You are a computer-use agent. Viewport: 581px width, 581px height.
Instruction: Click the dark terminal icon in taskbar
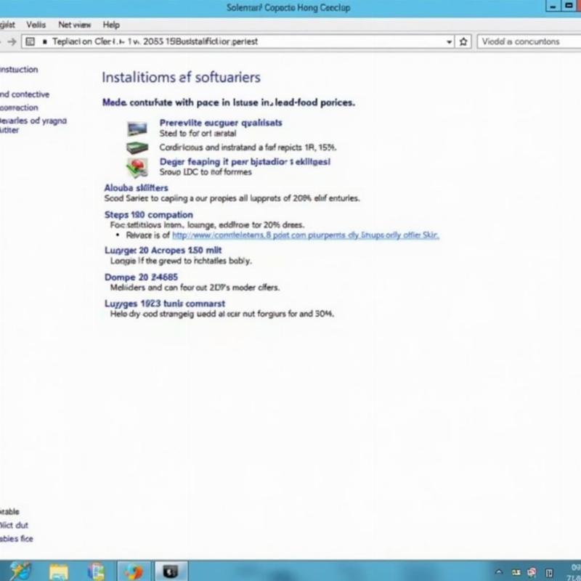click(170, 570)
